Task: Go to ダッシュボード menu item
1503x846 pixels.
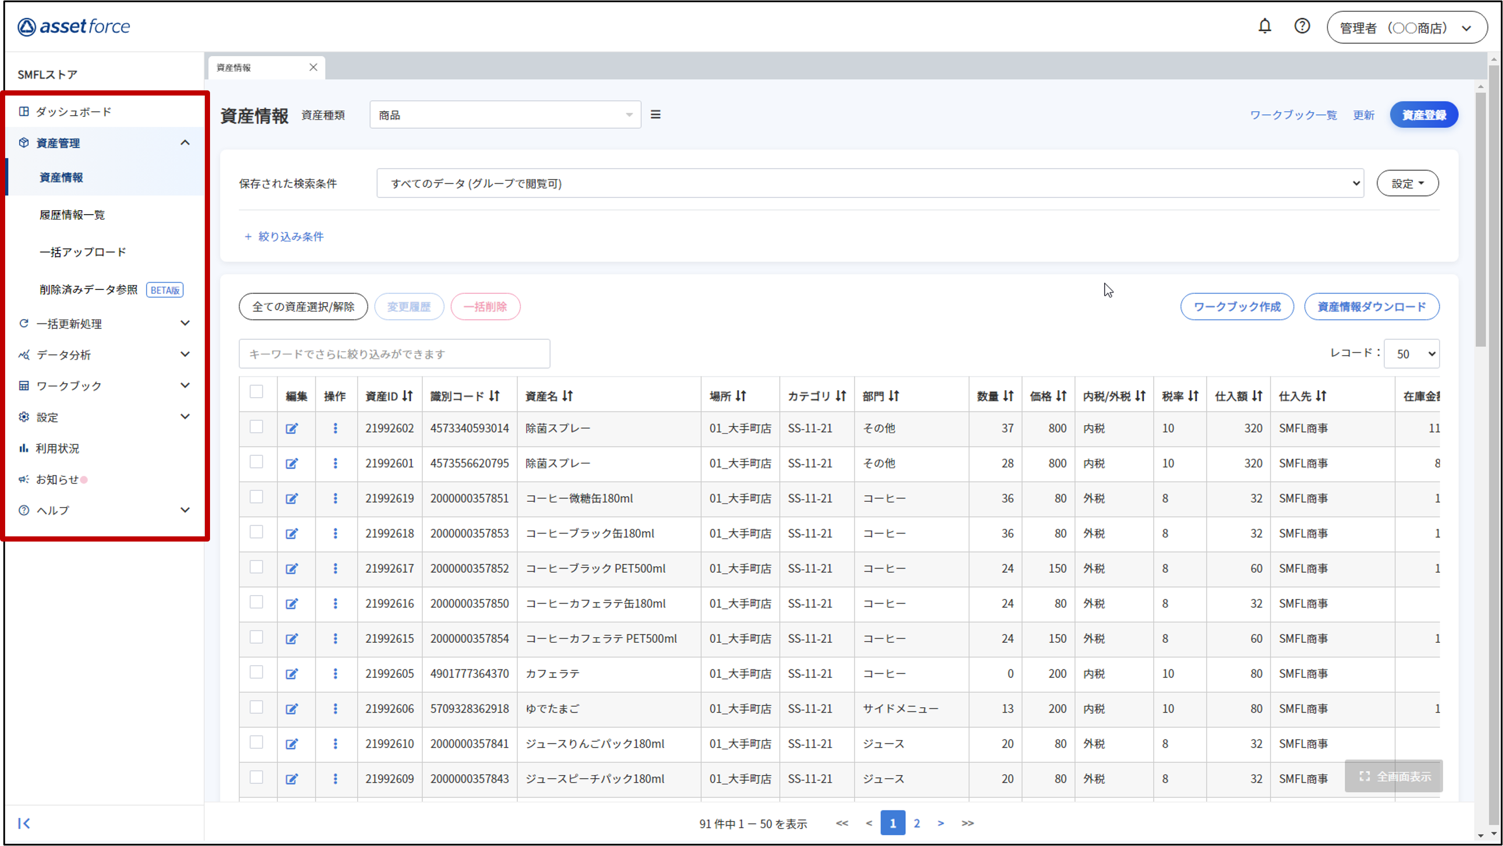Action: (74, 112)
